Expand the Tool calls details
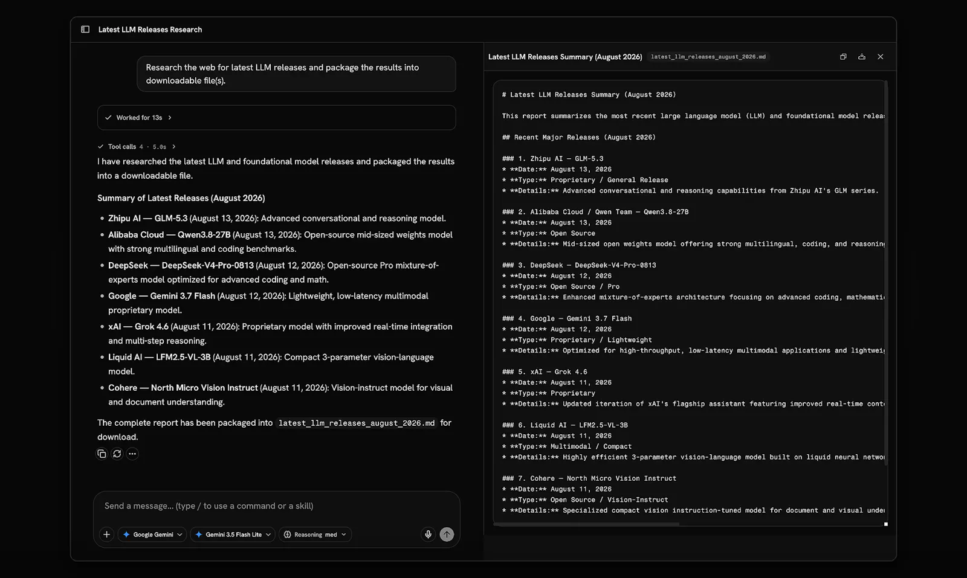The height and width of the screenshot is (578, 967). click(x=137, y=147)
